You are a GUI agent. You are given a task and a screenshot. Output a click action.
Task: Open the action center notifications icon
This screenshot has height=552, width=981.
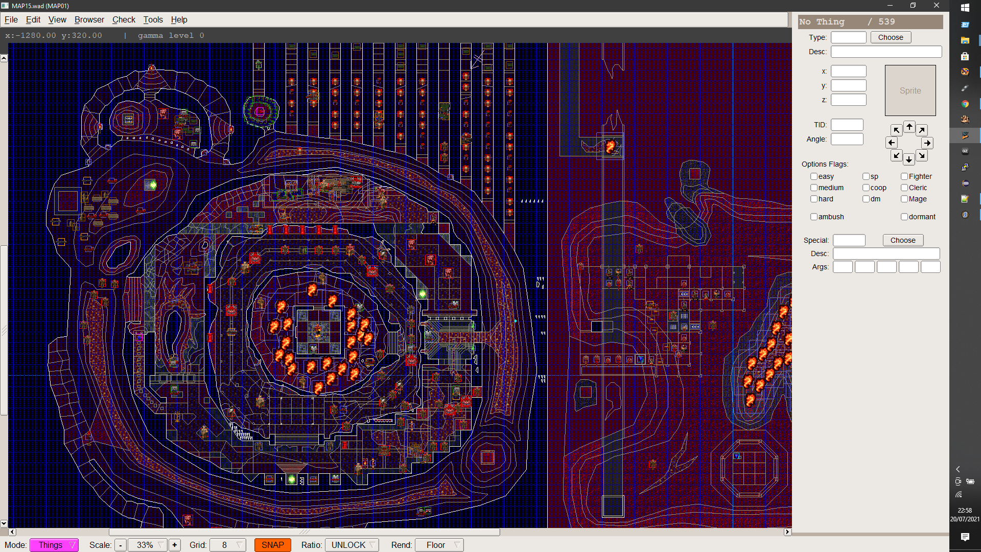(965, 537)
